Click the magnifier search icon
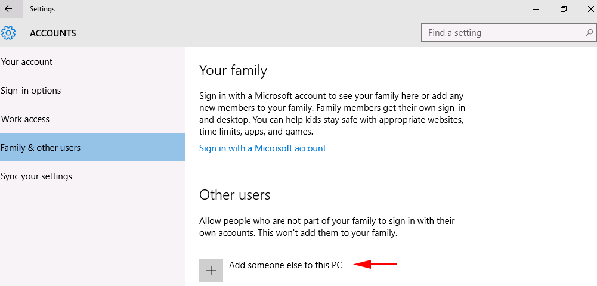The image size is (597, 286). point(589,33)
